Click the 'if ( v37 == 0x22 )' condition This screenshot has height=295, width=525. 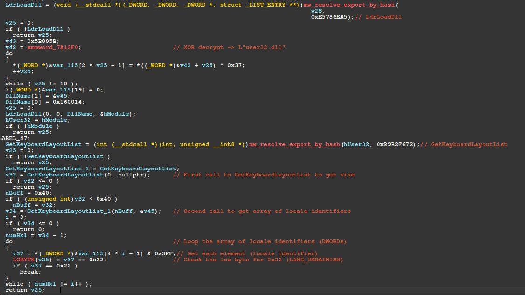pyautogui.click(x=45, y=266)
